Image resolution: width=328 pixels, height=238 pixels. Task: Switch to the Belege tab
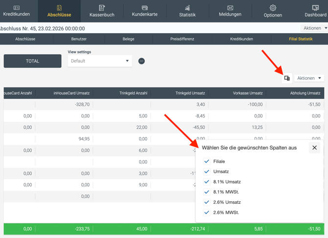(x=128, y=39)
